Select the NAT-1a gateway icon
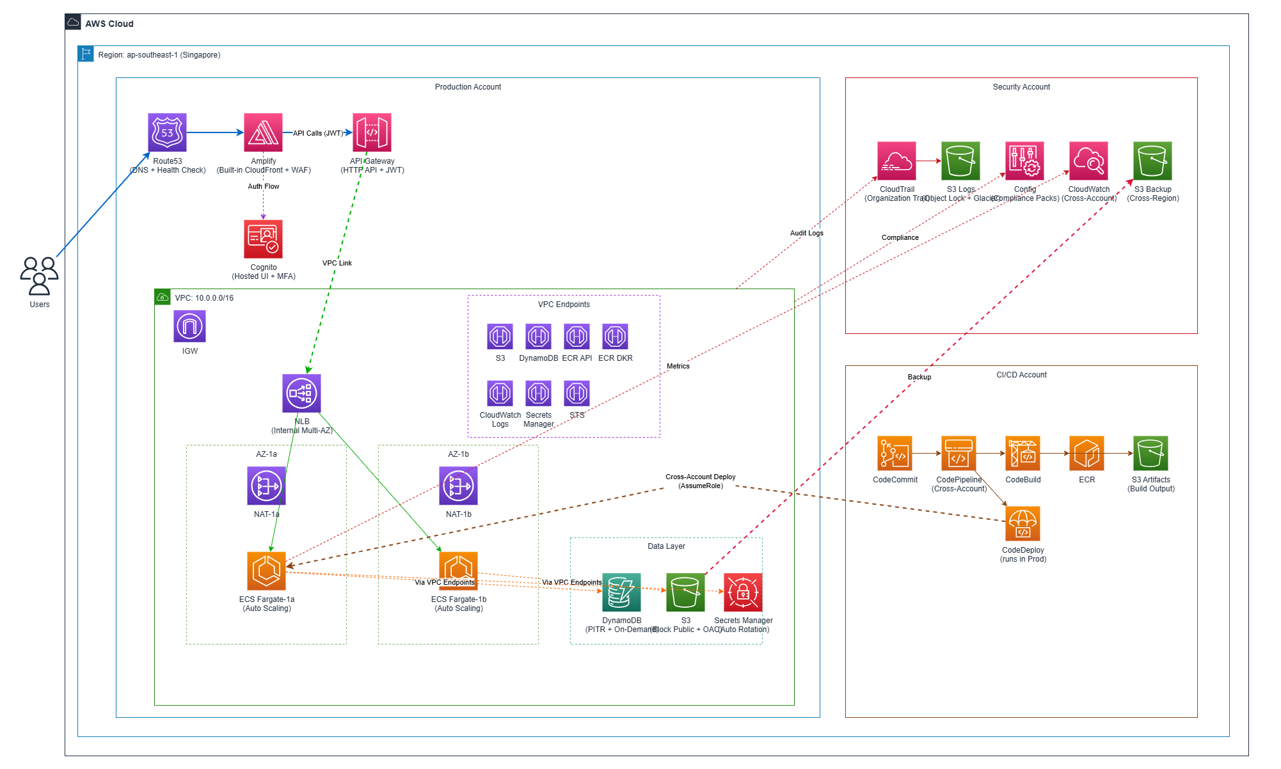This screenshot has width=1281, height=769. point(266,486)
